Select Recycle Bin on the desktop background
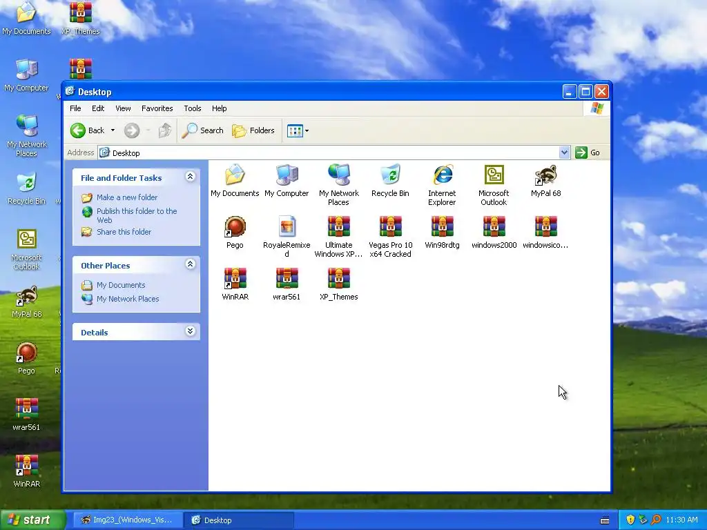 [26, 188]
